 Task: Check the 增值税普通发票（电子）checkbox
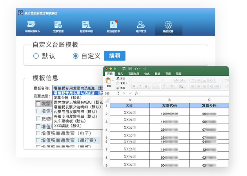[38, 133]
